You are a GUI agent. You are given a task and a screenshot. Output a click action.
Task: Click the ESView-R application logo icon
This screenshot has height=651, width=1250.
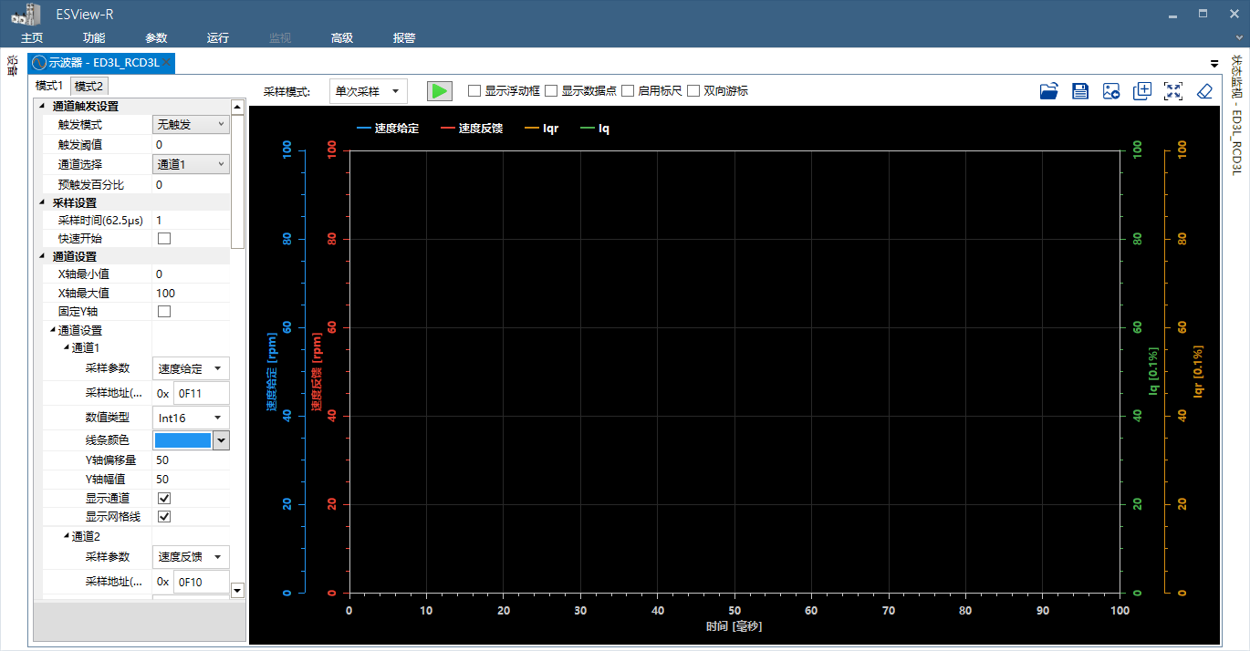pyautogui.click(x=26, y=13)
